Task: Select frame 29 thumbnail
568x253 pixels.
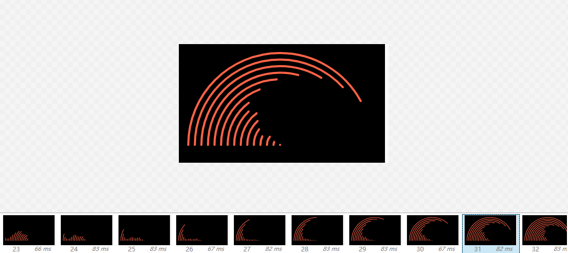Action: 375,230
